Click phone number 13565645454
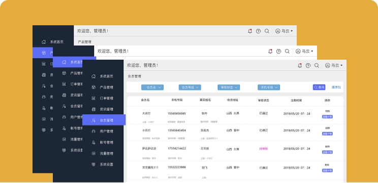378x183 pixels. 177,130
